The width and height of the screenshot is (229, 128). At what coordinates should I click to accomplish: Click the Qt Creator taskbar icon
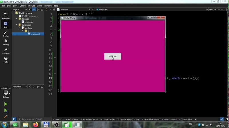point(15,125)
